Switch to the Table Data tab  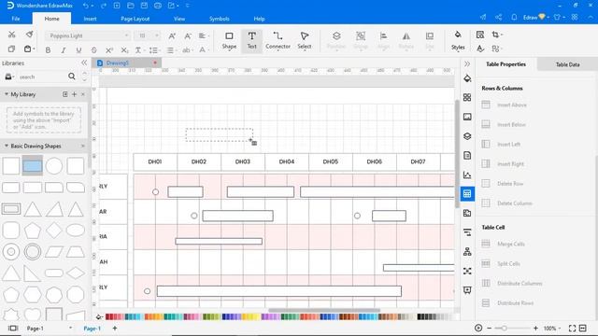tap(567, 64)
